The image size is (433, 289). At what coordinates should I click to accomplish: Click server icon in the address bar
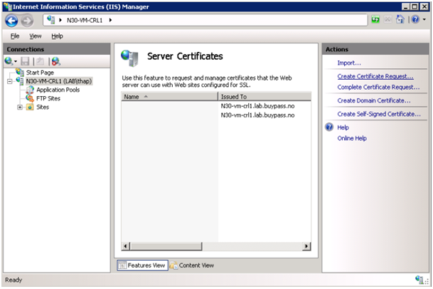(50, 20)
